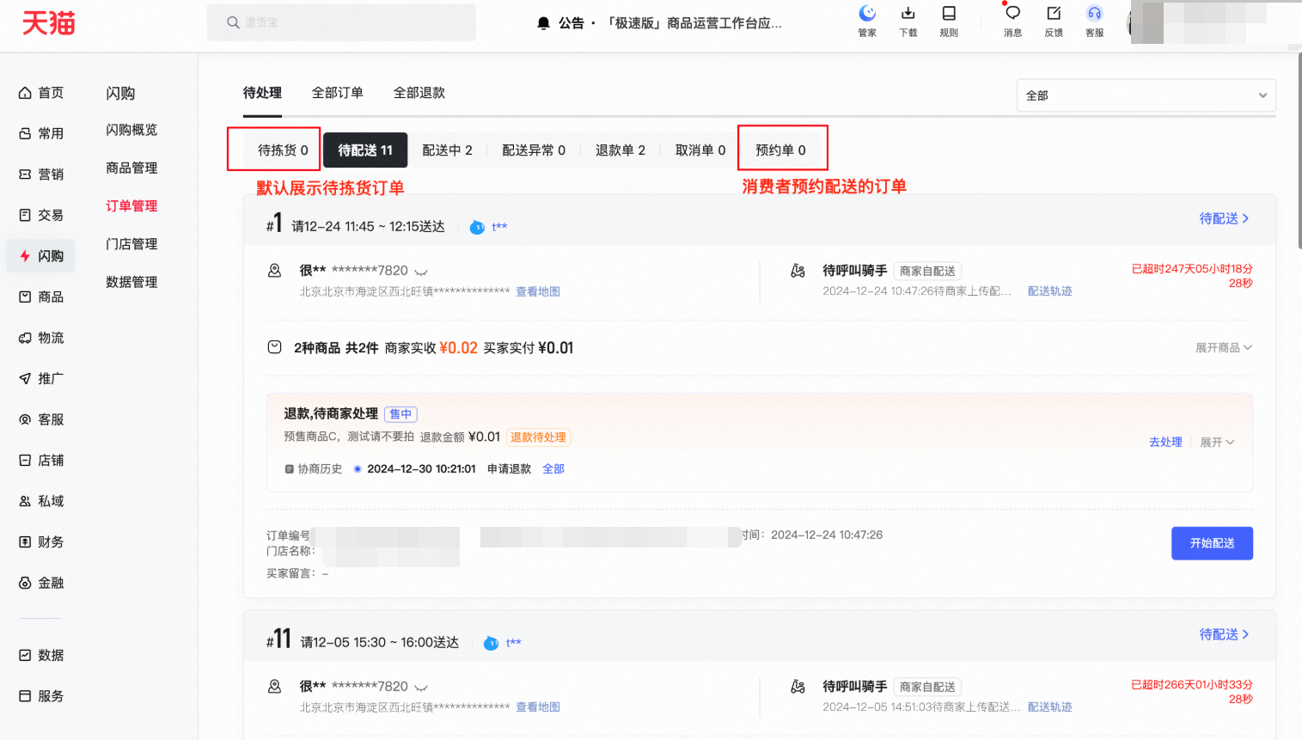Open 物流 in the sidebar
This screenshot has height=740, width=1302.
41,338
